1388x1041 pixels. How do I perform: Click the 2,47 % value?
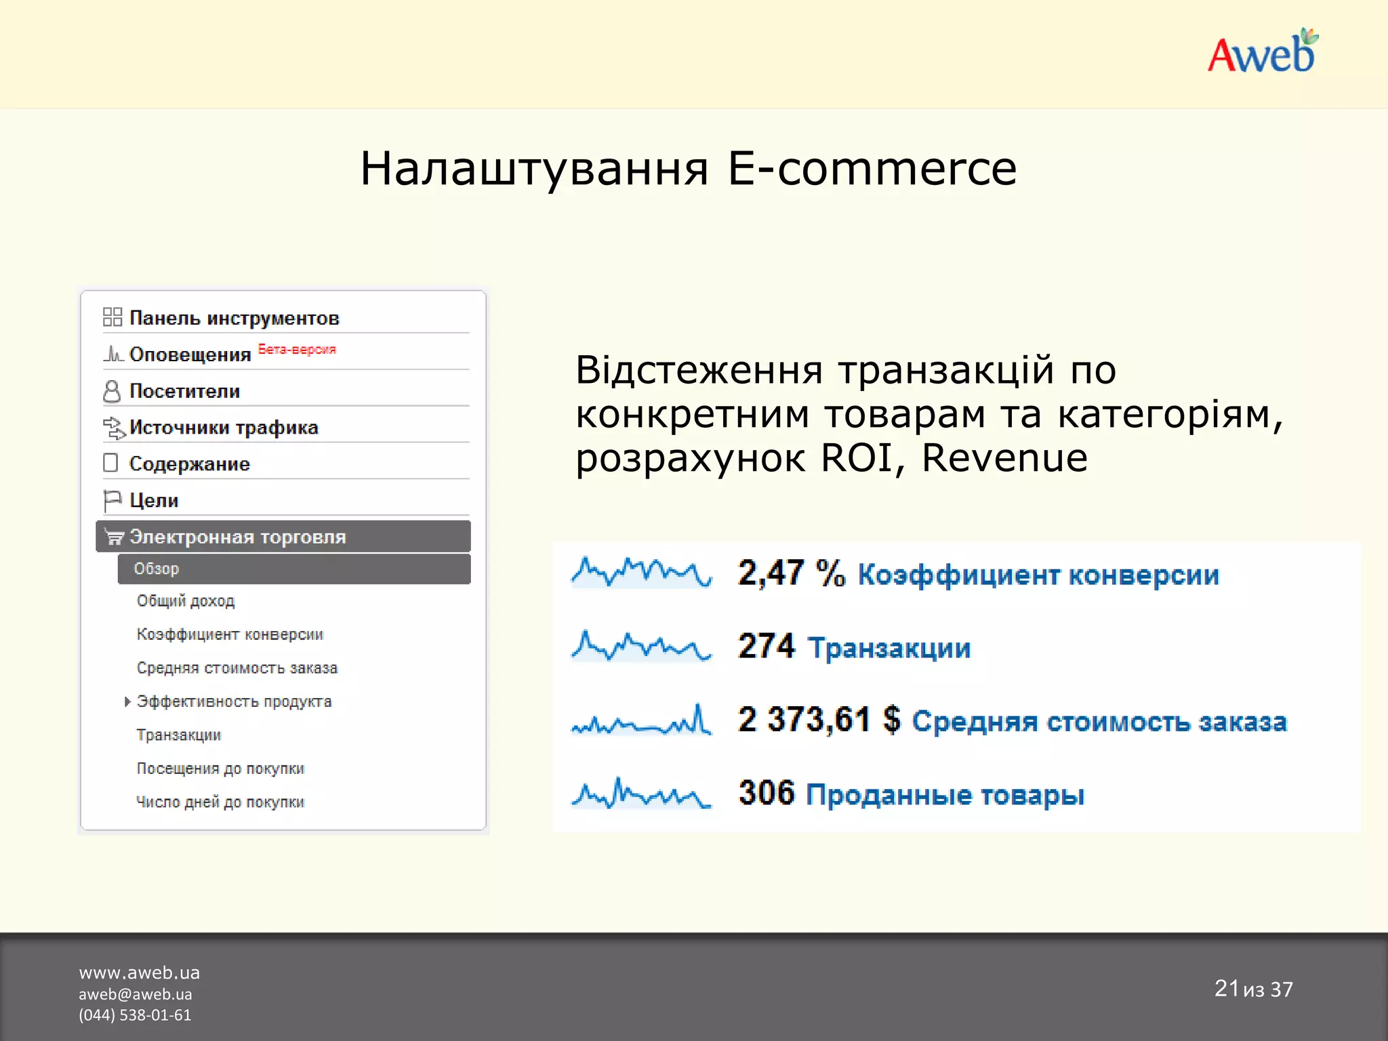click(792, 573)
